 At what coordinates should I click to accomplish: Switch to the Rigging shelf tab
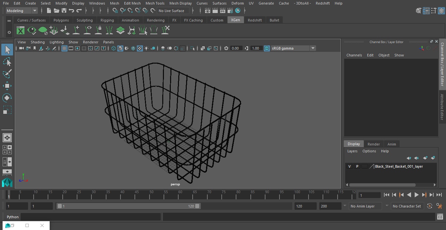(x=107, y=20)
